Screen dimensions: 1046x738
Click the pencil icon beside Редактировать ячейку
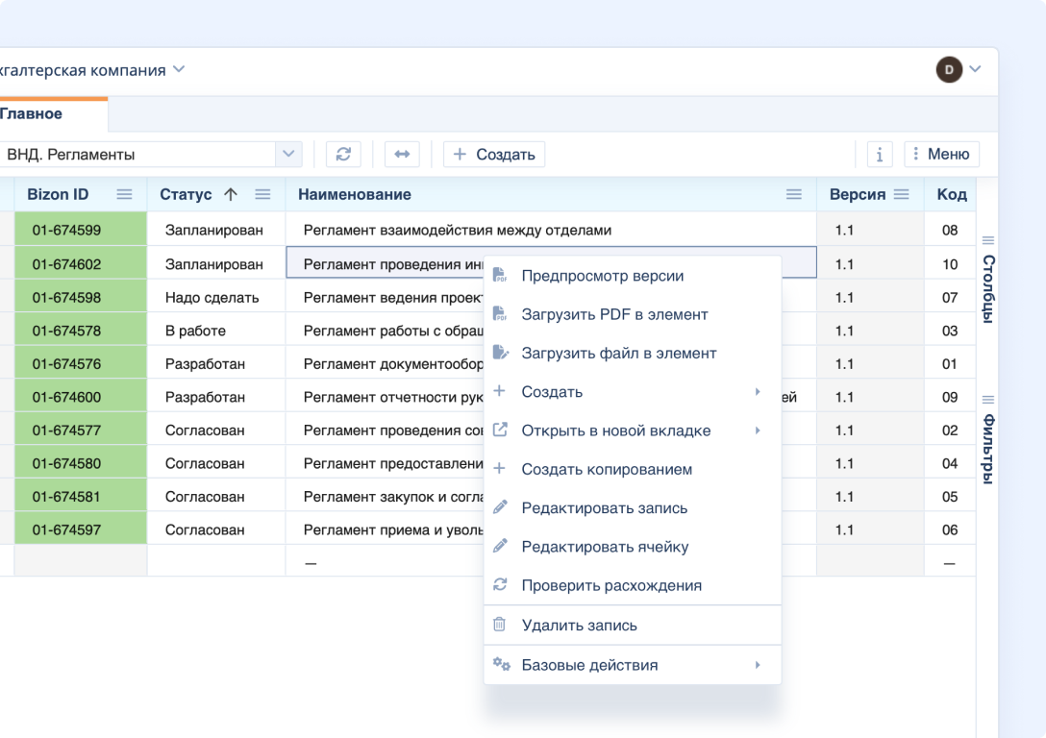point(499,547)
